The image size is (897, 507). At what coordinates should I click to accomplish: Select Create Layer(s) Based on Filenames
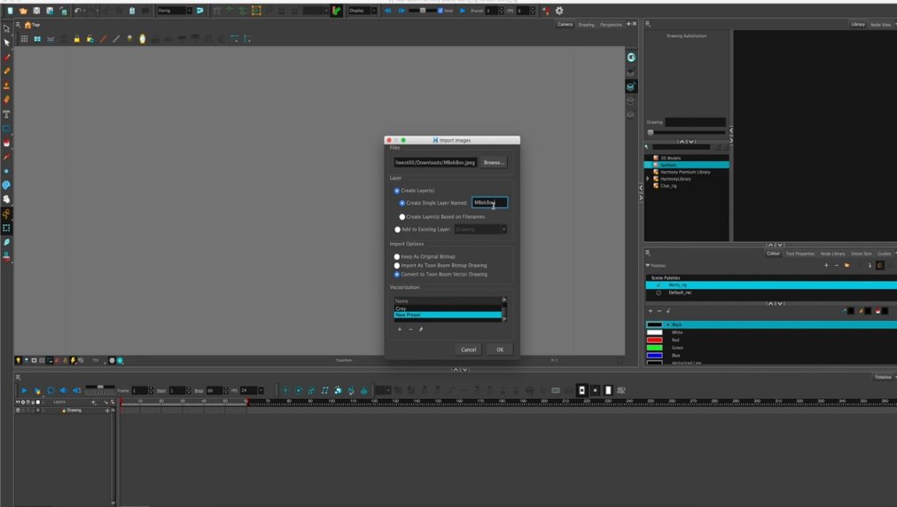(402, 216)
